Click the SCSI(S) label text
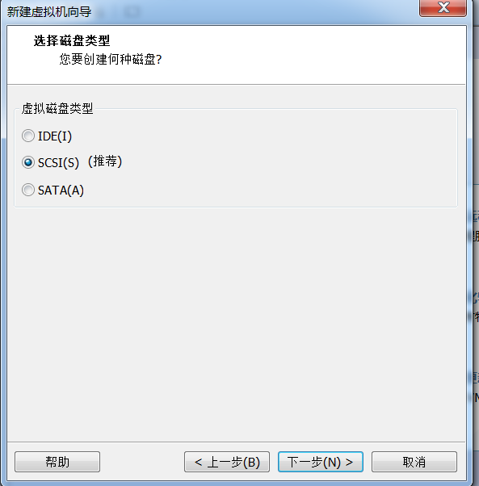 coord(58,163)
